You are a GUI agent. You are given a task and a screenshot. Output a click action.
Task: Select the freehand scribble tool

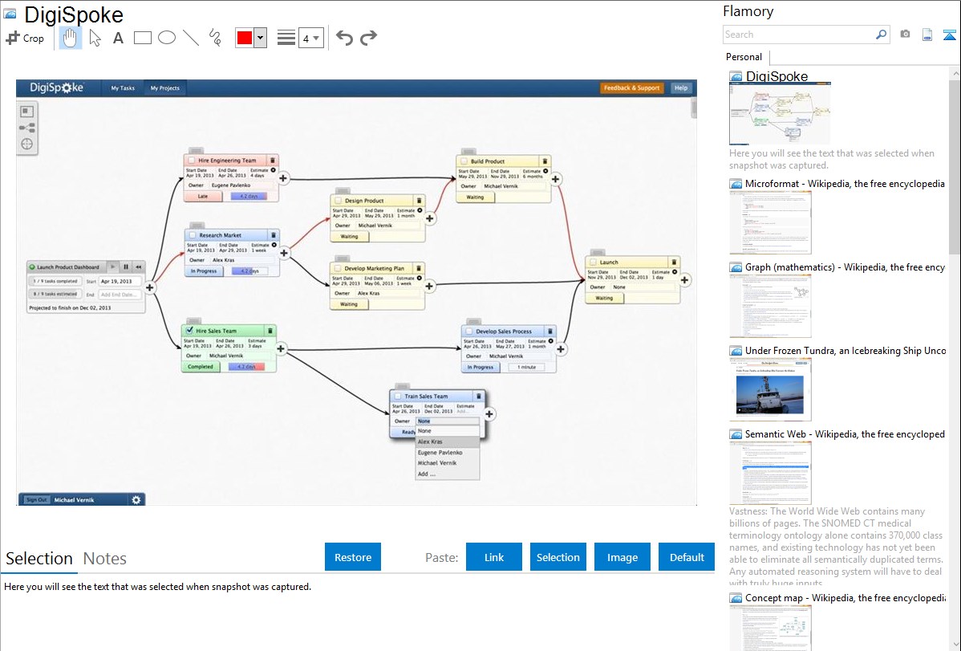coord(215,38)
